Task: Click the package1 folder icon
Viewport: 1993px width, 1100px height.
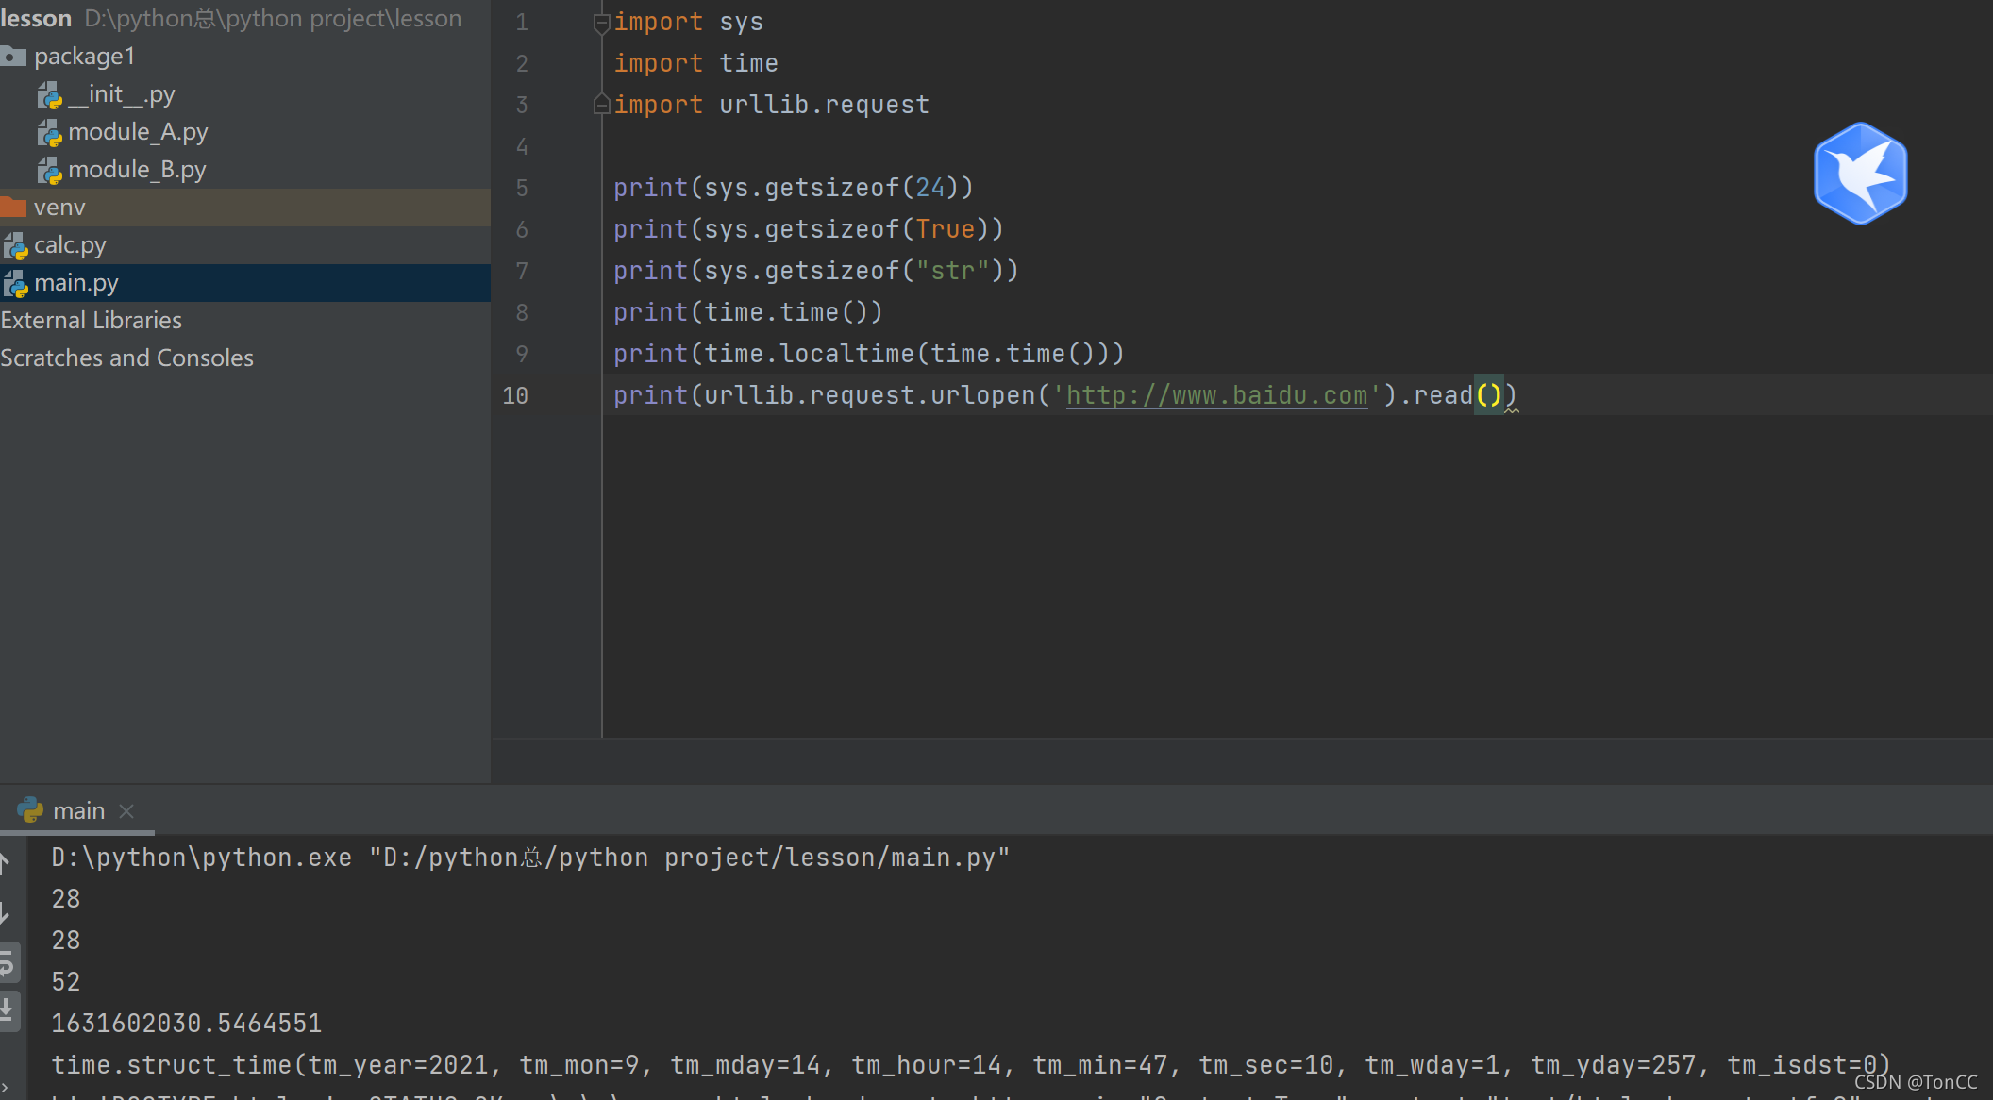Action: [13, 57]
